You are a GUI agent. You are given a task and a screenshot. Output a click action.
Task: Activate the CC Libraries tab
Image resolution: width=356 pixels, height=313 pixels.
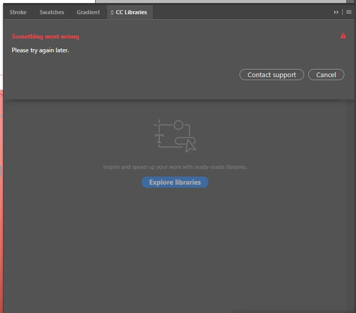[131, 12]
